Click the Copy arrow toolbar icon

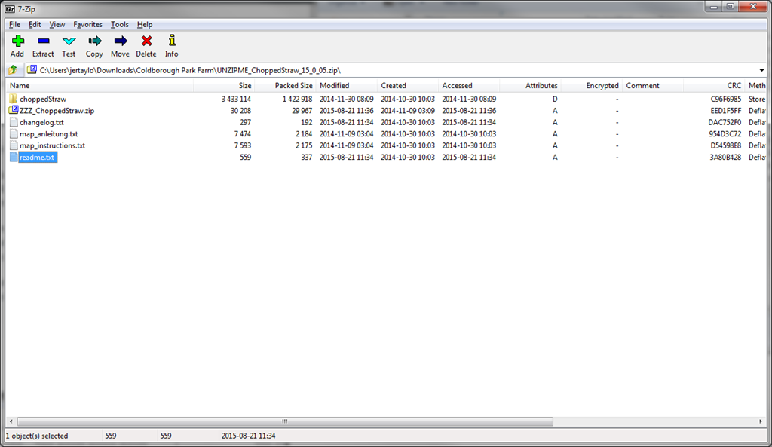[94, 41]
